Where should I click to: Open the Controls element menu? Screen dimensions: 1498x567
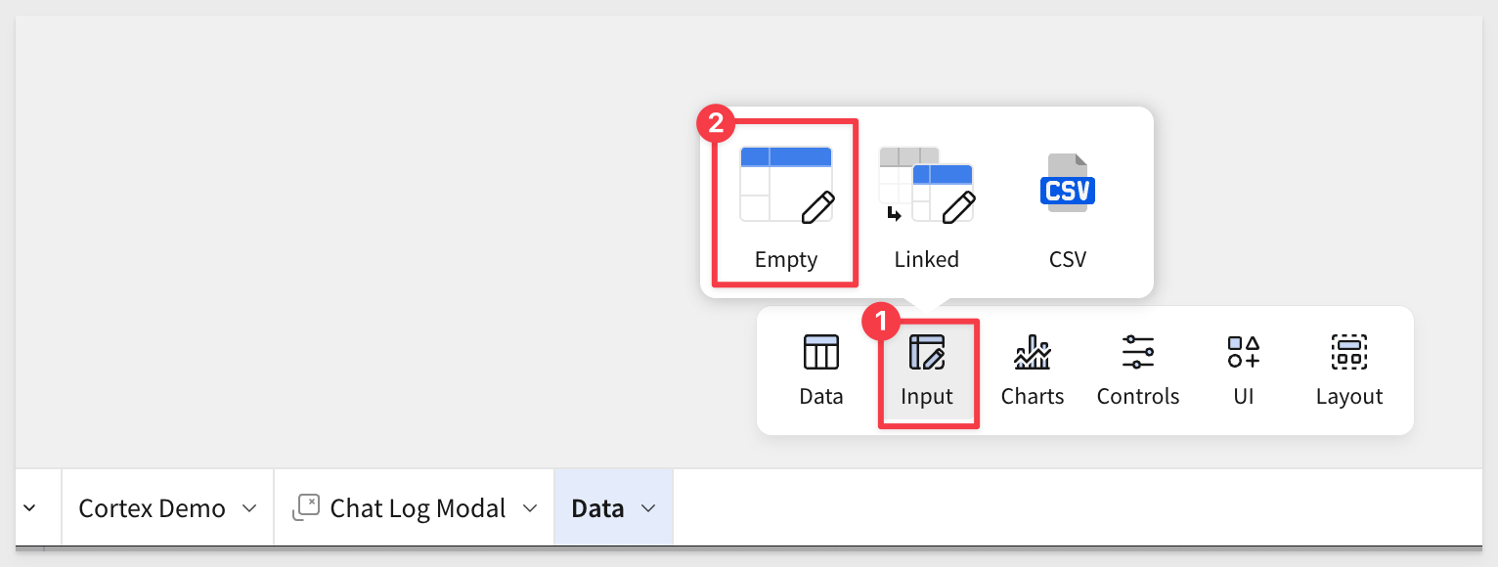point(1137,369)
